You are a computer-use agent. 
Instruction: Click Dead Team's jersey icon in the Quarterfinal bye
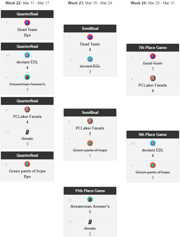pos(27,23)
